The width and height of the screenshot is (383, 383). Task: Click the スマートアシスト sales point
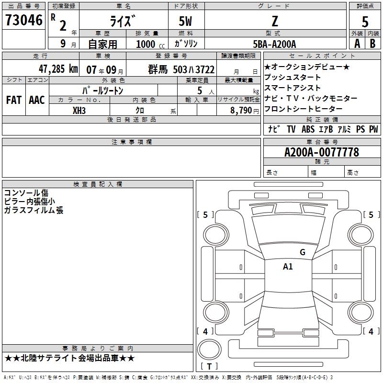(x=293, y=88)
